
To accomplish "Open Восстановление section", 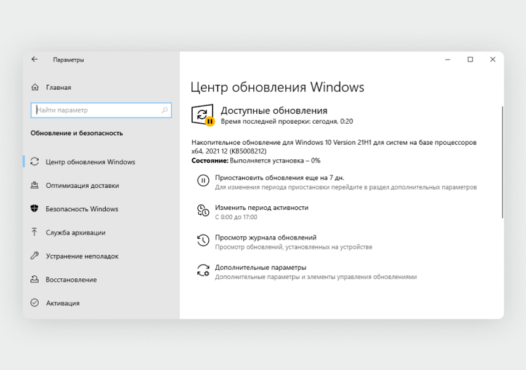I will point(71,280).
